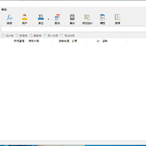Sort by the 行 column header
Screen dimensions: 146x146
[94, 41]
